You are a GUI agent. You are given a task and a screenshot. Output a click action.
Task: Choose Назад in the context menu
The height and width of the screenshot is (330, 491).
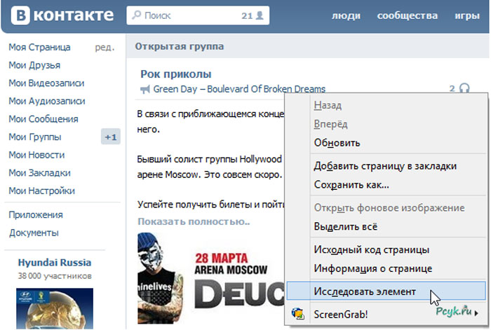[328, 105]
